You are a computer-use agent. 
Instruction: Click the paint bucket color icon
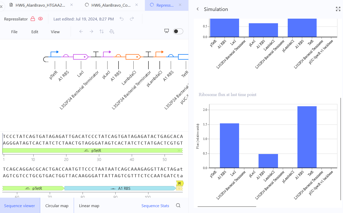point(112,31)
